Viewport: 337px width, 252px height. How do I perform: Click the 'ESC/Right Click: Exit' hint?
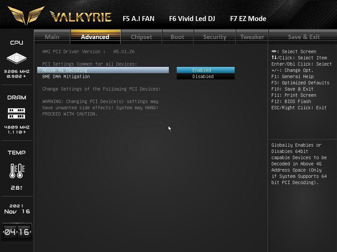pos(299,108)
